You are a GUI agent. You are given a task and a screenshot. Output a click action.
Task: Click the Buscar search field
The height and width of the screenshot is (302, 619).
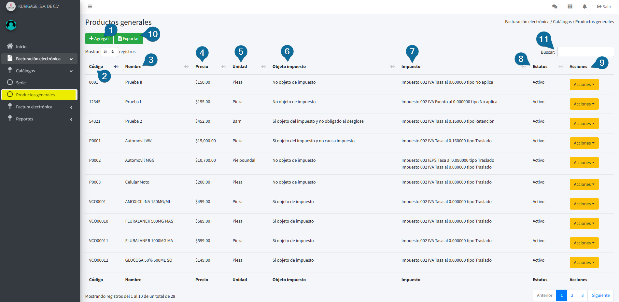click(585, 52)
